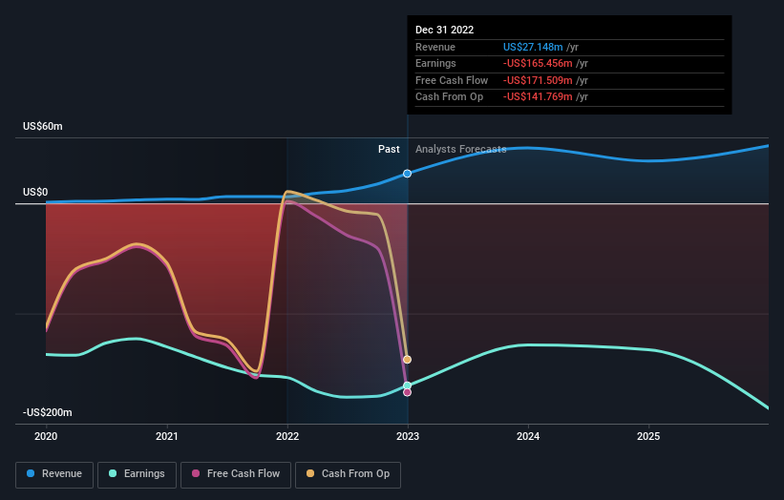
Task: Select the 2021 x-axis label
Action: point(166,436)
